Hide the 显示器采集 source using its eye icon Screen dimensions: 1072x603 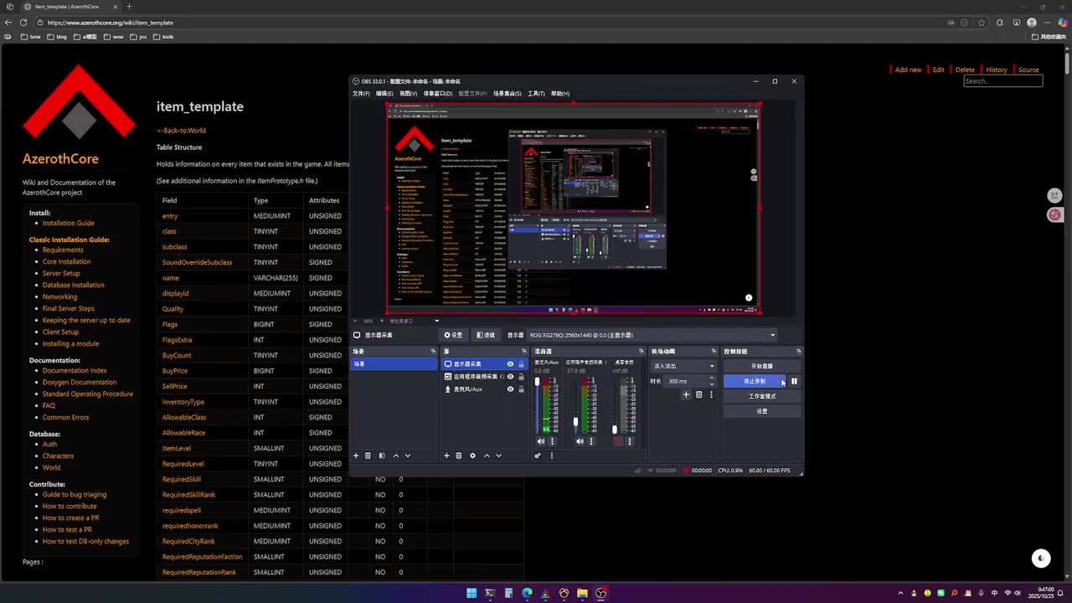tap(510, 364)
